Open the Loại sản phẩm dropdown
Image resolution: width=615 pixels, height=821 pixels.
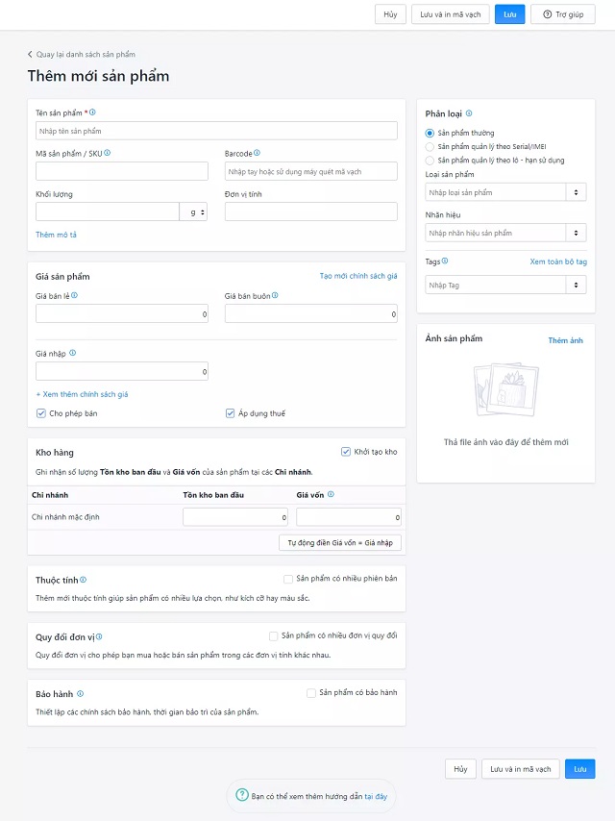coord(505,192)
